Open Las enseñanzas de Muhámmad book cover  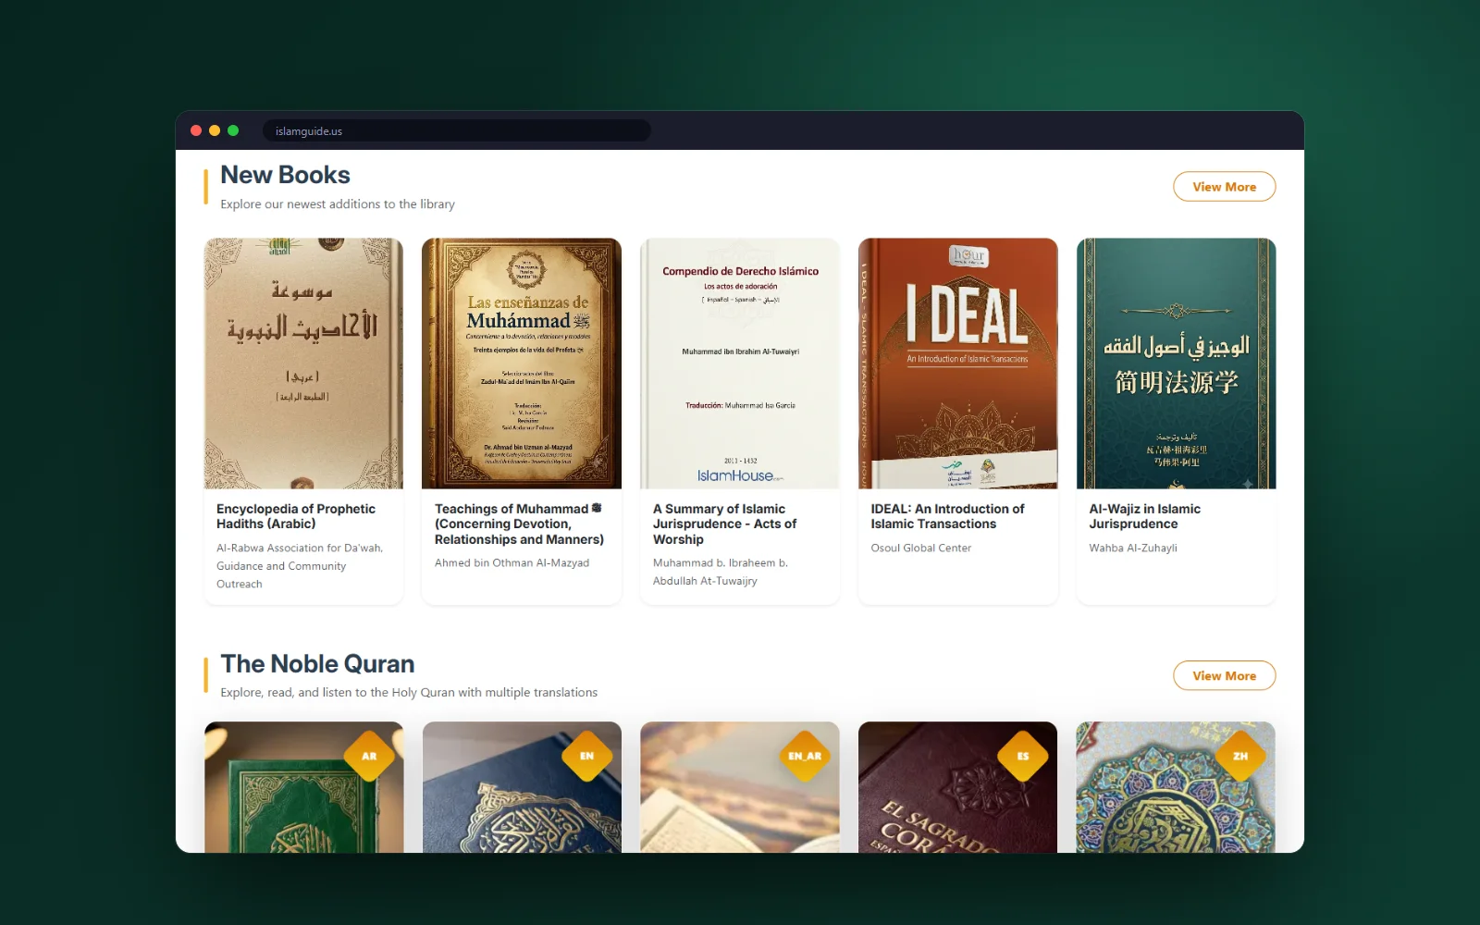522,364
